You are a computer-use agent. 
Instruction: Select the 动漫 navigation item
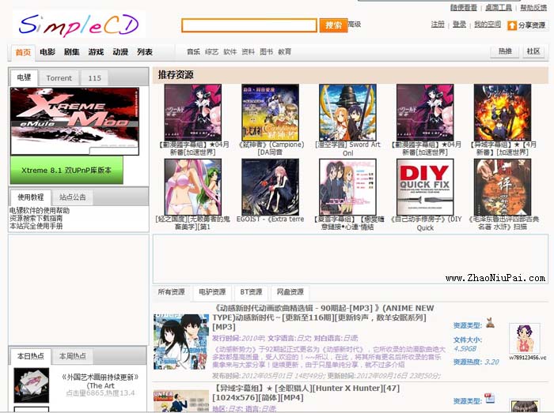[x=120, y=52]
